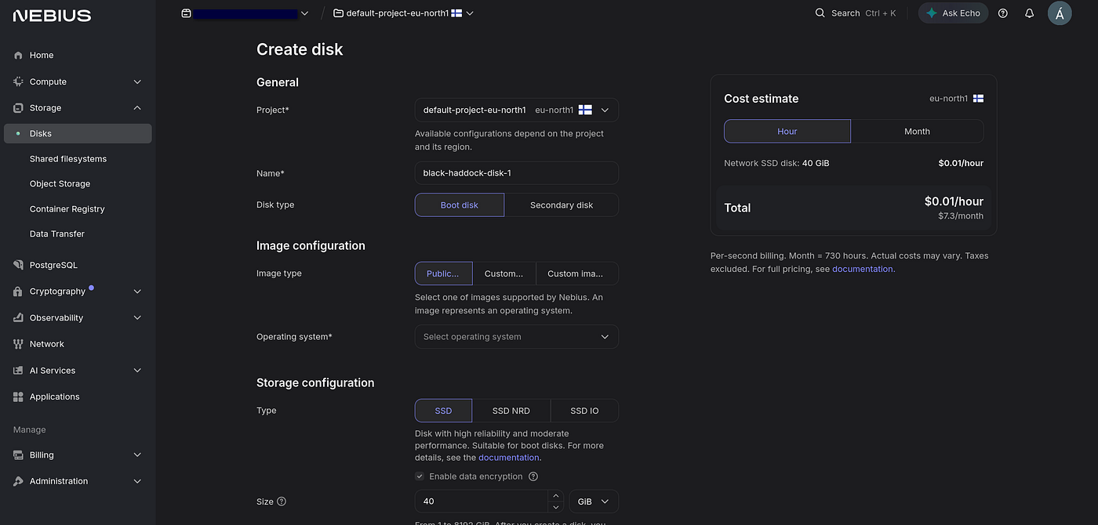Open notifications bell
The image size is (1098, 525).
tap(1030, 13)
